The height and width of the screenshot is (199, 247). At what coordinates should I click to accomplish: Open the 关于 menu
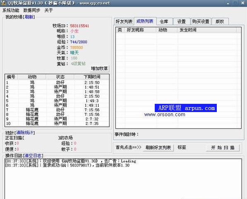tap(48, 10)
